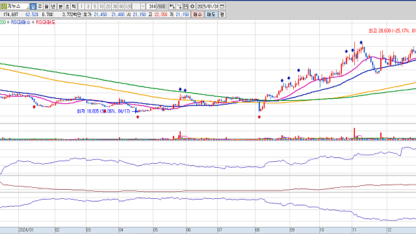Click the 62.52% value in info bar
This screenshot has height=234, width=416.
tap(32, 14)
